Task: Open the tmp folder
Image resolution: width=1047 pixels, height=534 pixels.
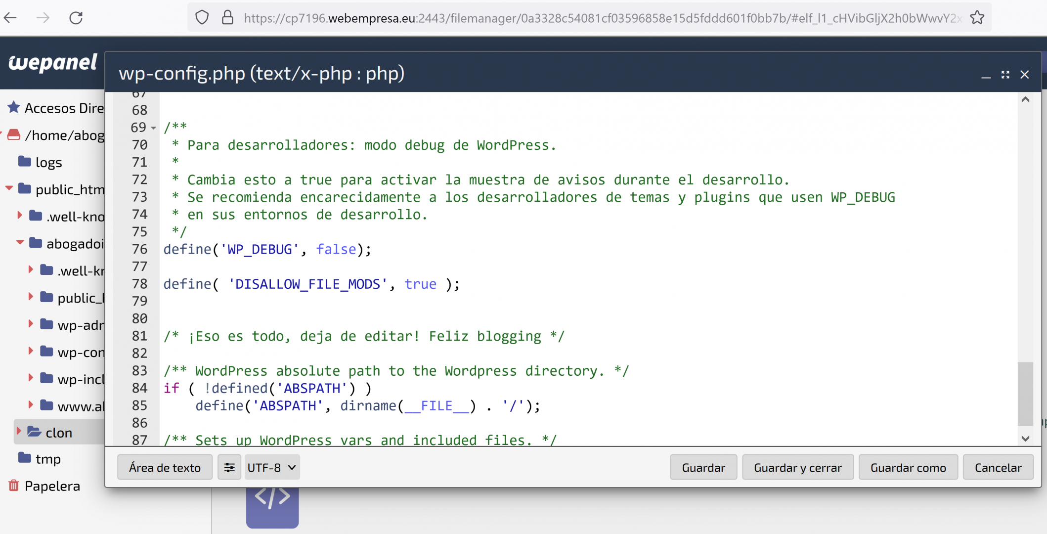Action: click(40, 458)
